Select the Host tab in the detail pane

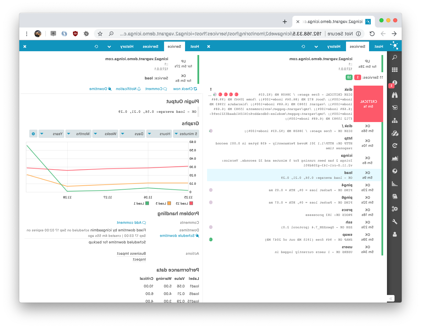(x=195, y=46)
